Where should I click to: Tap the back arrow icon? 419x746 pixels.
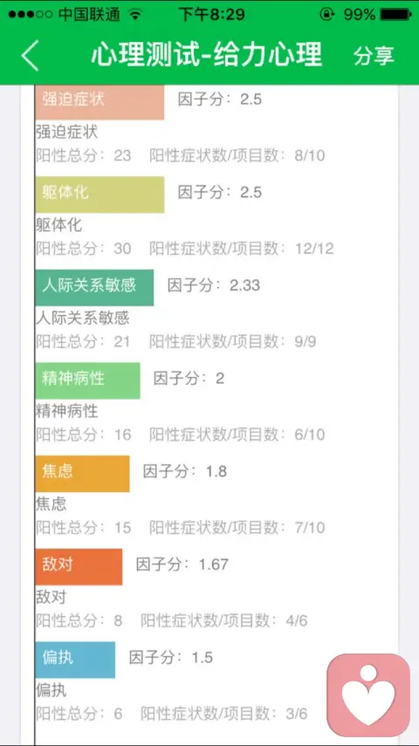point(30,56)
